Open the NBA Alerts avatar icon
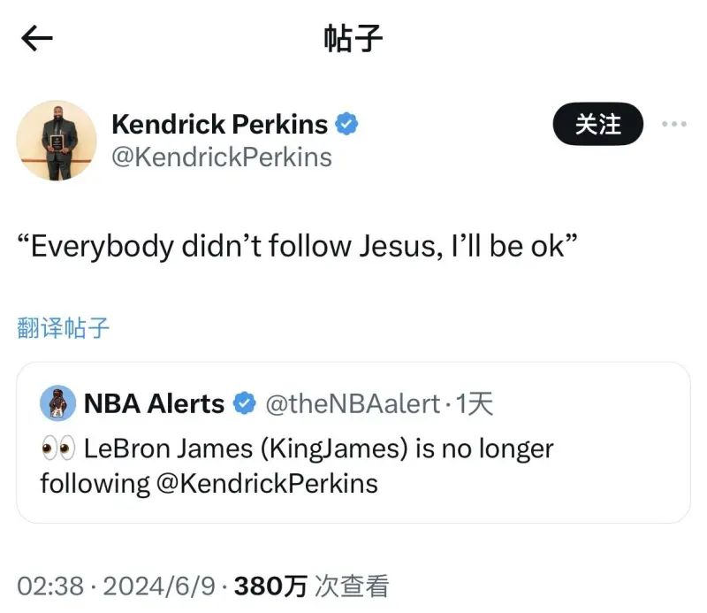This screenshot has height=613, width=707. point(58,403)
